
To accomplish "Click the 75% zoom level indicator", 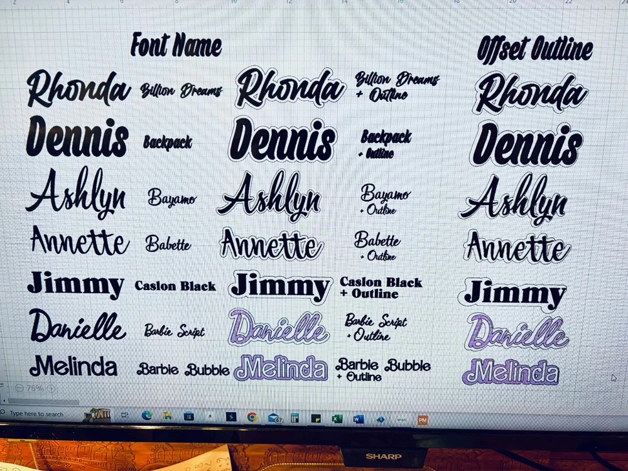I will click(35, 388).
